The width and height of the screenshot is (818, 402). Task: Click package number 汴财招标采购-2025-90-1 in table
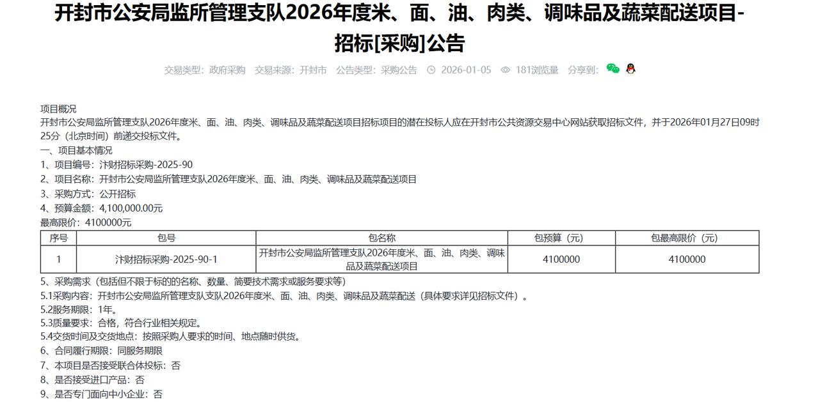pos(166,259)
